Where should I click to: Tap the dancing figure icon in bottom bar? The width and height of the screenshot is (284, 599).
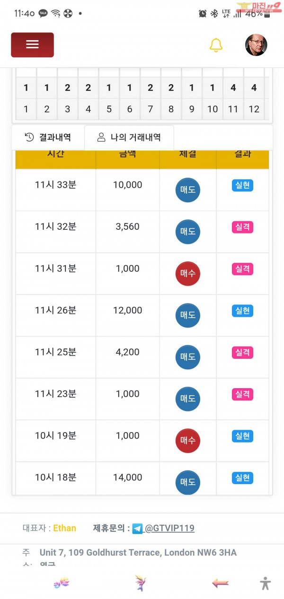[x=141, y=583]
